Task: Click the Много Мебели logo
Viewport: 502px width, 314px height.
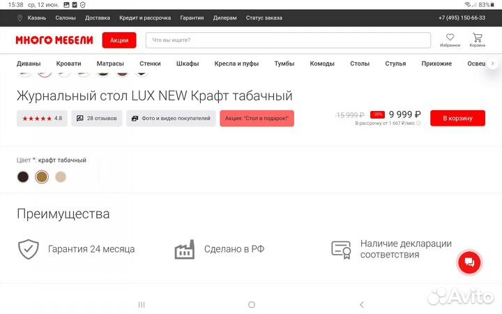Action: [54, 40]
